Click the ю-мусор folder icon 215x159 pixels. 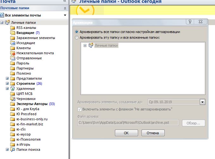12,135
